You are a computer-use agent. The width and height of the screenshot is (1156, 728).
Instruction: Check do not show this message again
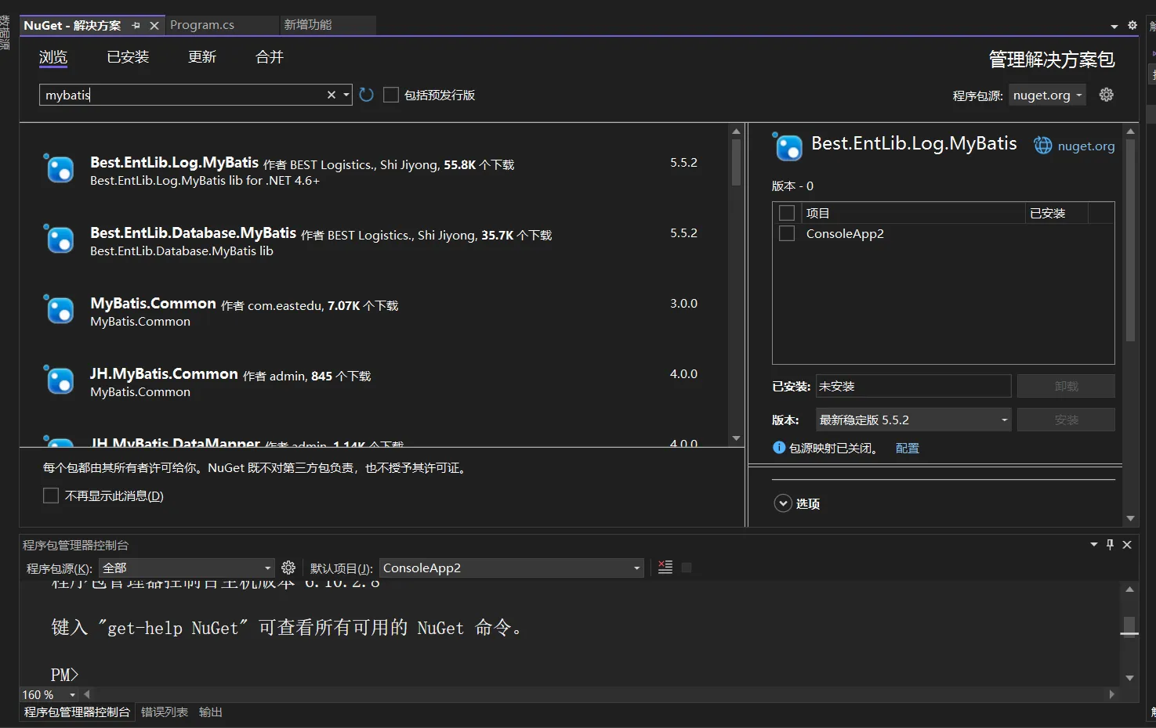[51, 496]
